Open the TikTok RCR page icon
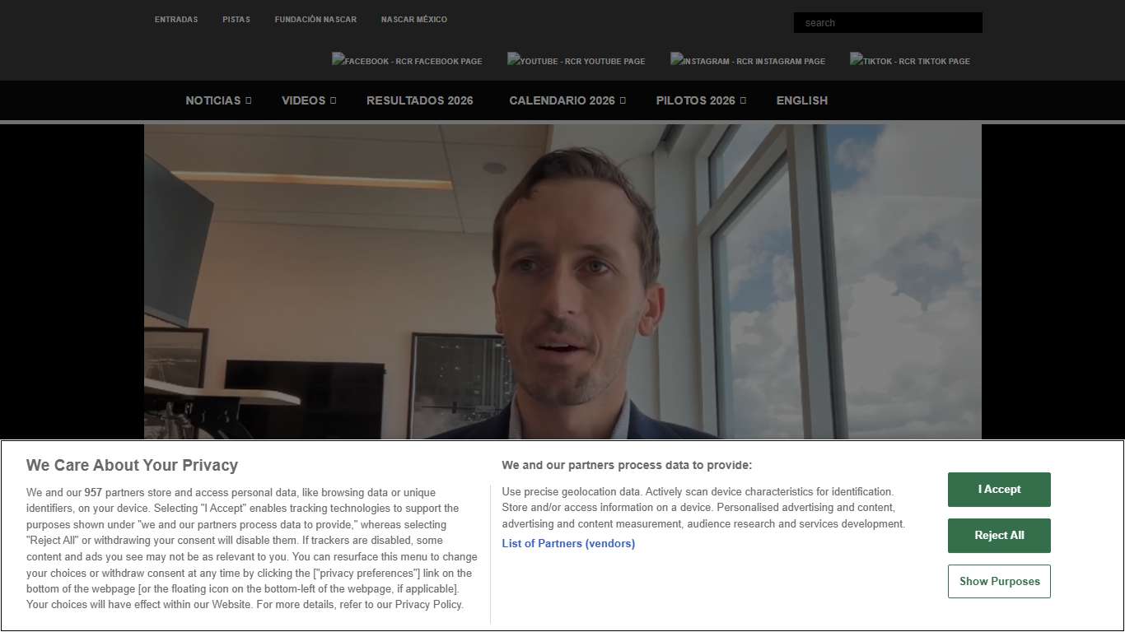1125x632 pixels. point(909,61)
